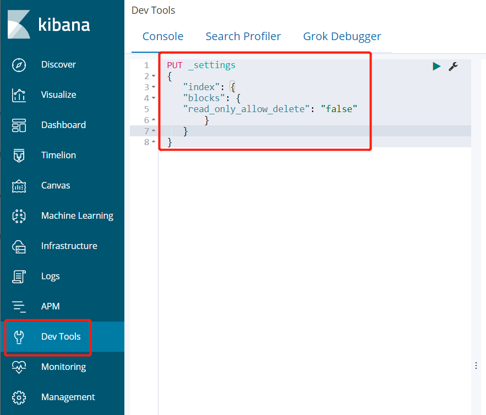Open Machine Learning icon
This screenshot has width=486, height=415.
19,216
